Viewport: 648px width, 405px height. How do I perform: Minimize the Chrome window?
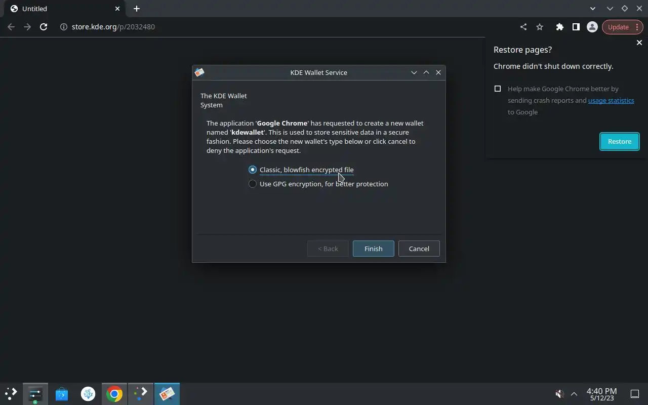click(x=610, y=9)
